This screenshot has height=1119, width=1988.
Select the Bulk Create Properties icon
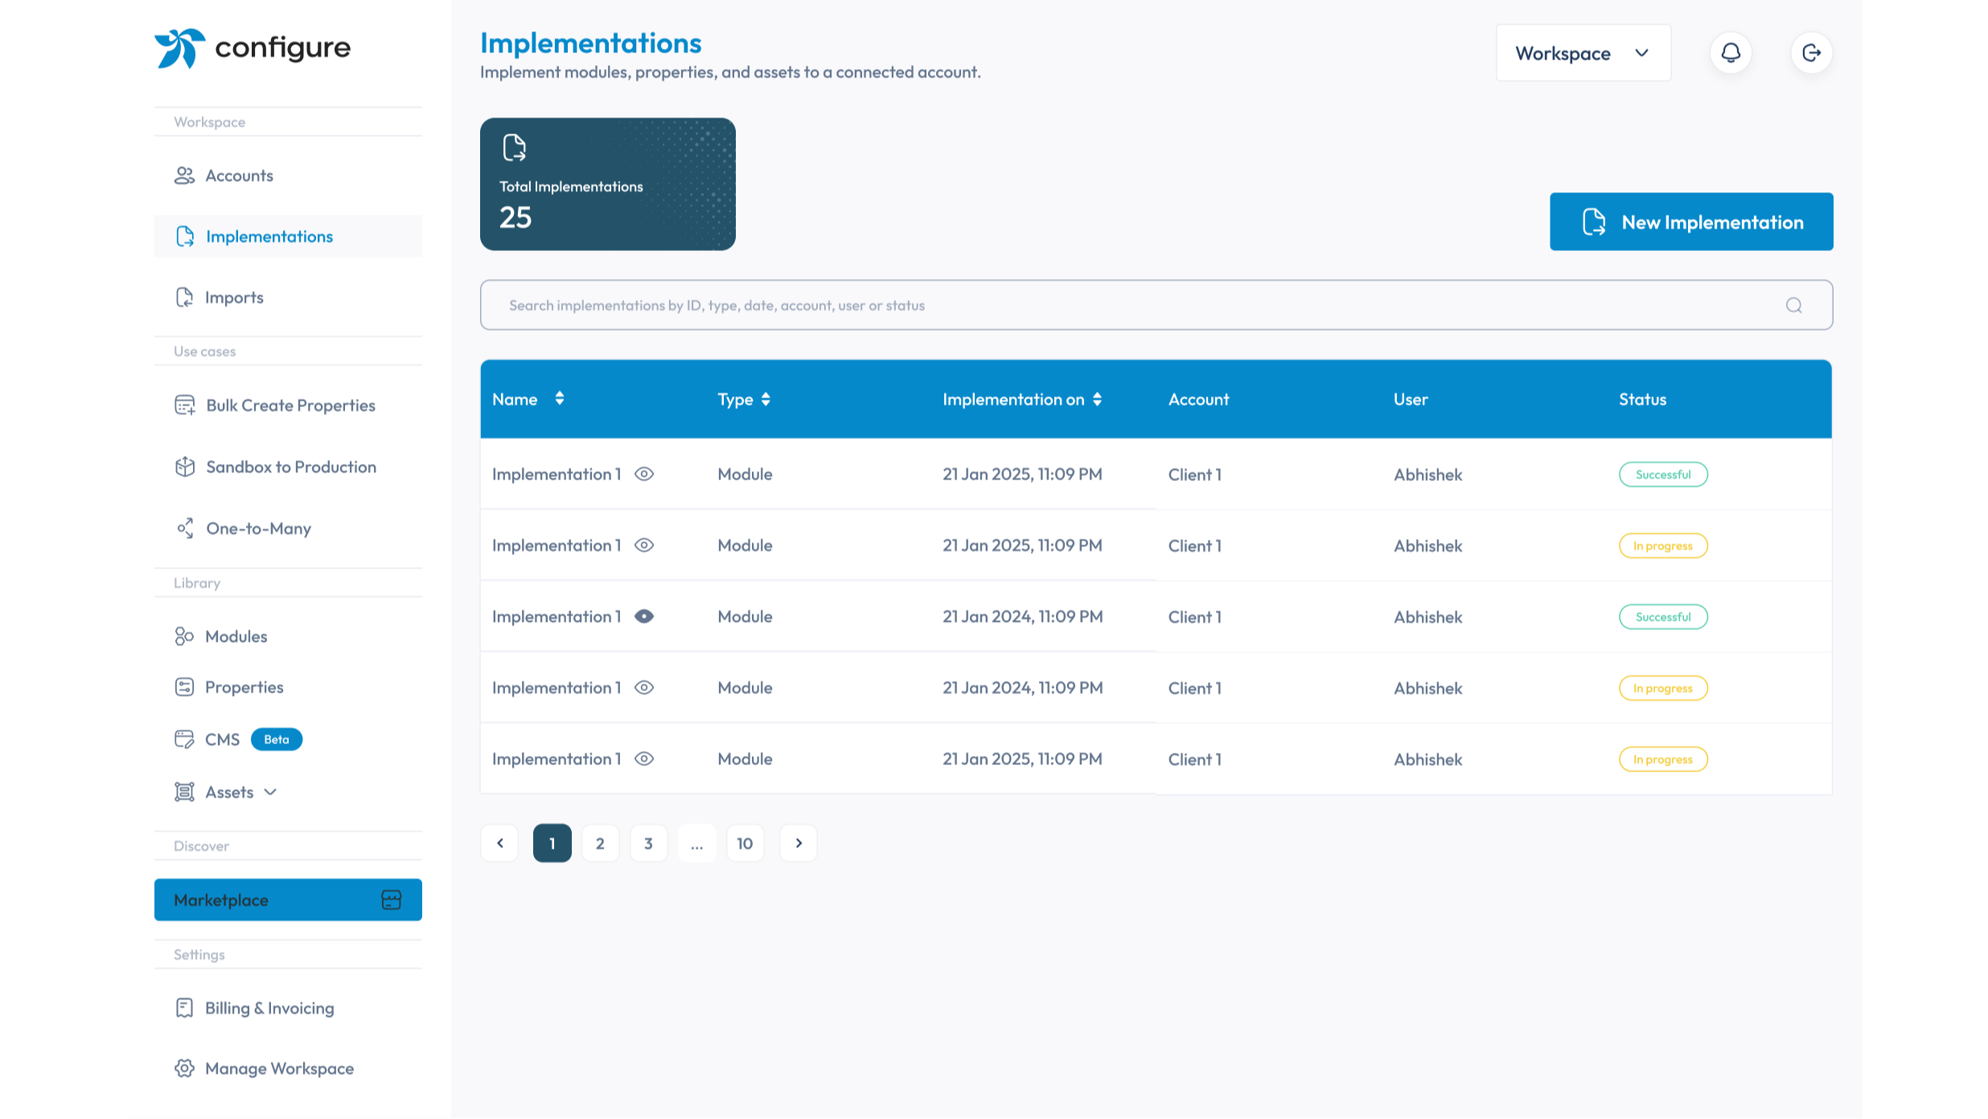point(184,405)
